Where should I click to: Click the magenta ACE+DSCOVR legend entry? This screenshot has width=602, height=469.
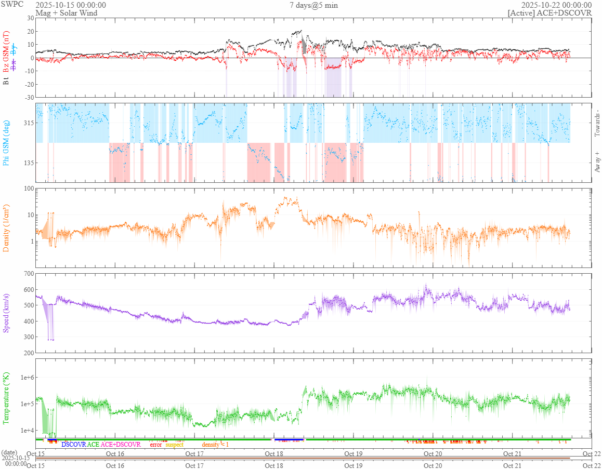pos(121,445)
